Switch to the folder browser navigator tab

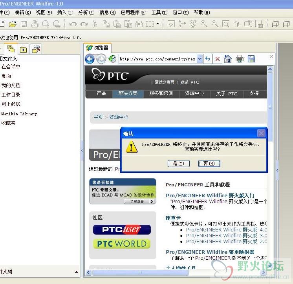pos(11,49)
